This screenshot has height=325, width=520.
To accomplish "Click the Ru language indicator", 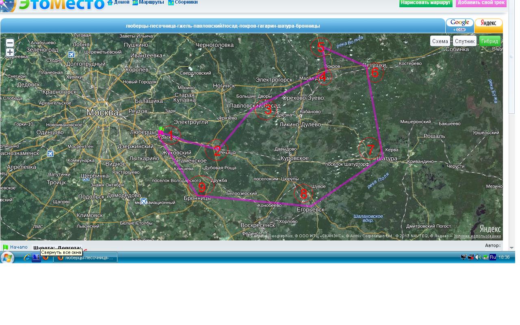I will click(493, 257).
